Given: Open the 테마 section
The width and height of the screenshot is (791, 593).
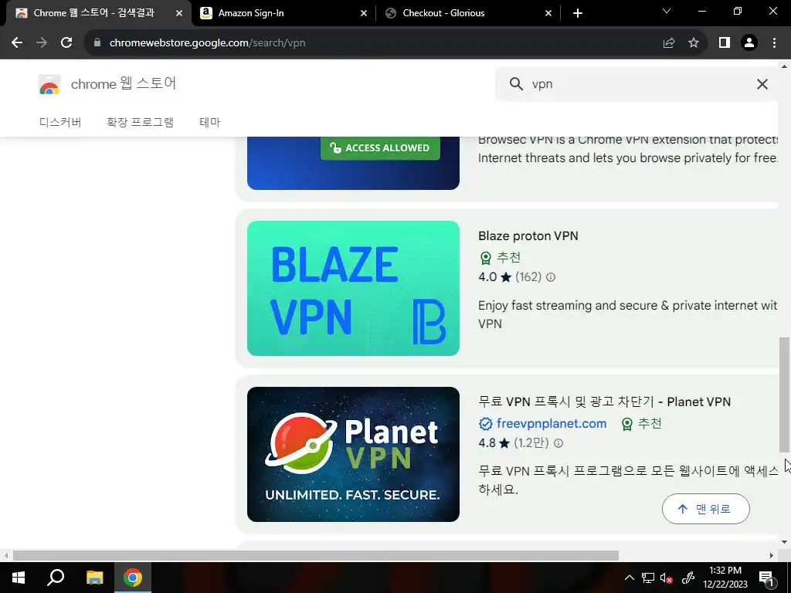Looking at the screenshot, I should (x=210, y=122).
